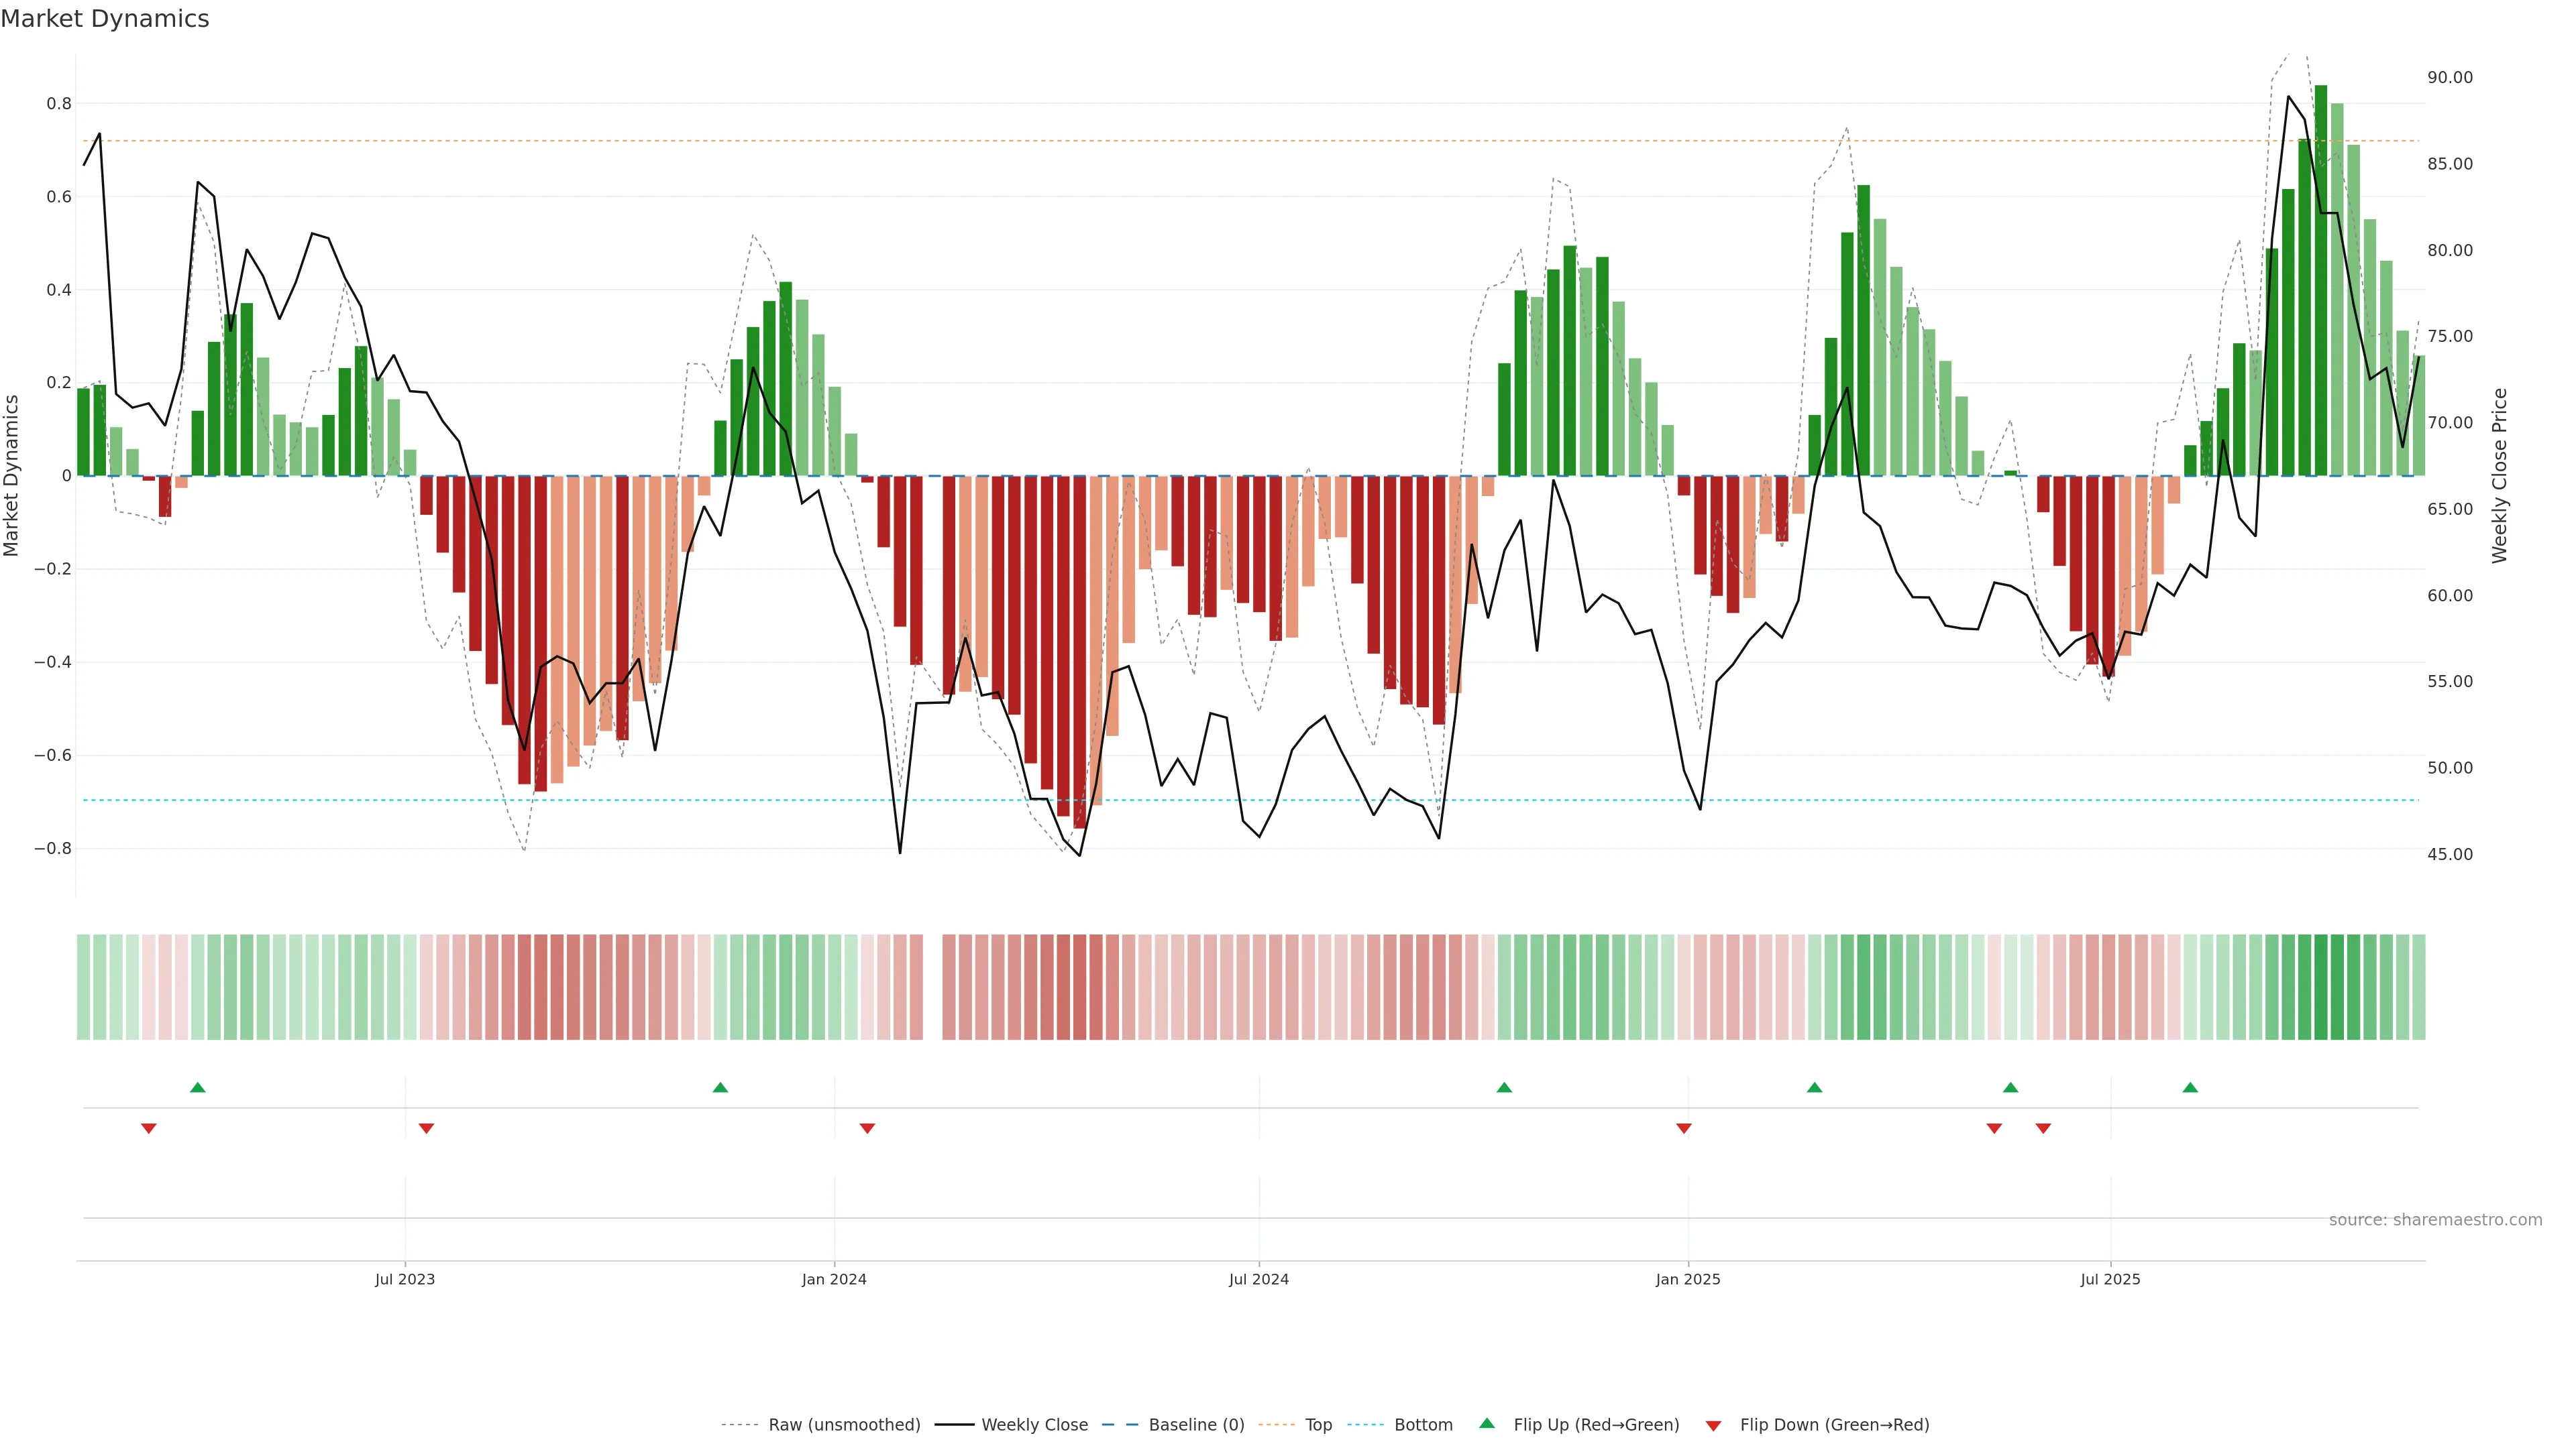Click the Flip Up green triangle legend icon
The image size is (2576, 1448).
[x=1487, y=1423]
